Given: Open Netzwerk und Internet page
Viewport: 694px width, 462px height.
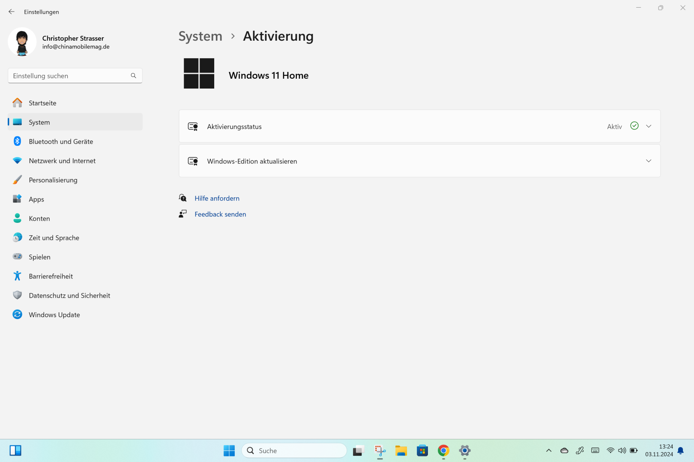Looking at the screenshot, I should tap(62, 161).
